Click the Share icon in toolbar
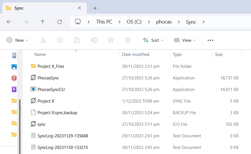The image size is (251, 154). [111, 40]
